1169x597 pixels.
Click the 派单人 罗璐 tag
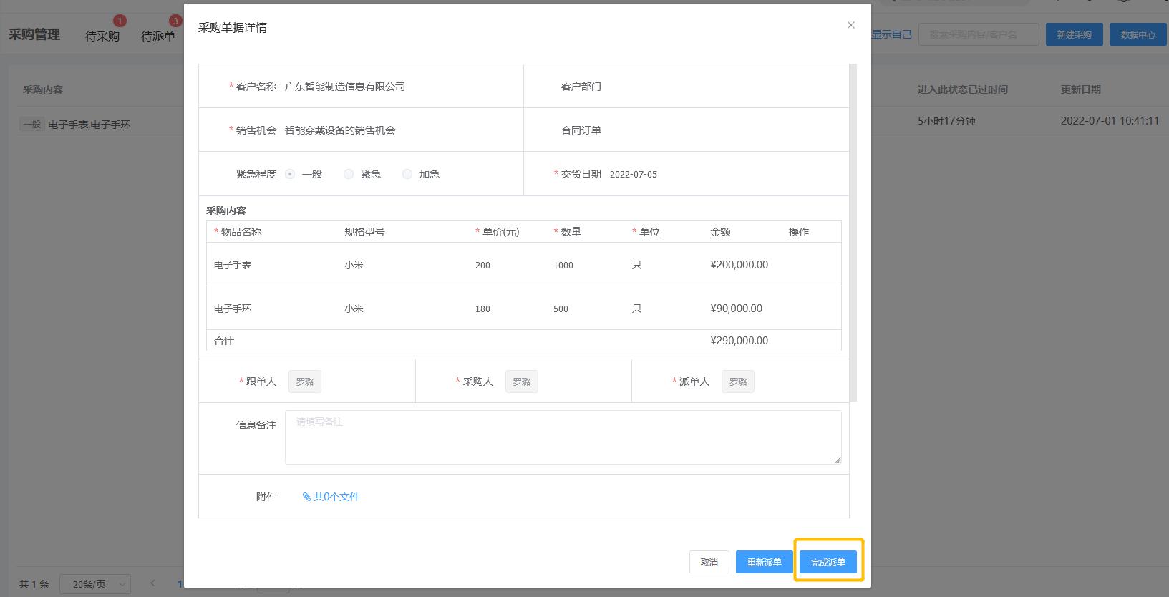click(x=737, y=382)
